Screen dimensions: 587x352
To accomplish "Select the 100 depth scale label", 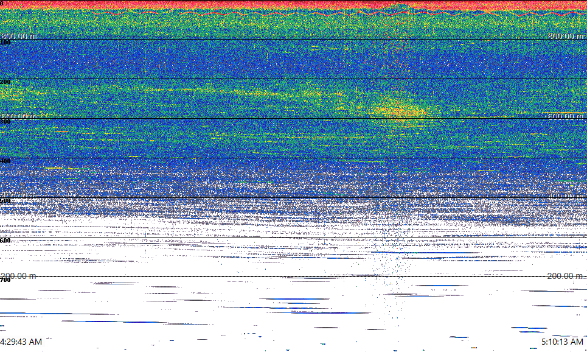I will 5,43.
